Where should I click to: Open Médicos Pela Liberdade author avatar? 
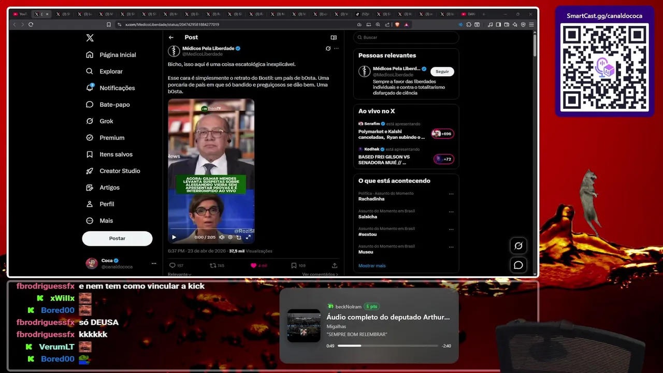pyautogui.click(x=174, y=51)
